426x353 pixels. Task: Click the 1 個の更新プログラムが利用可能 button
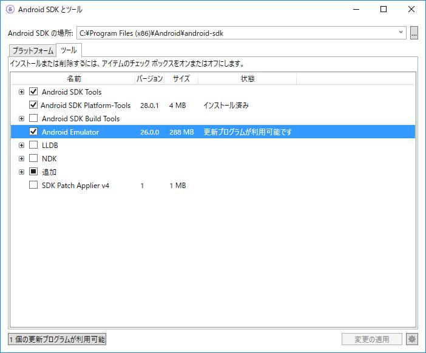click(57, 339)
